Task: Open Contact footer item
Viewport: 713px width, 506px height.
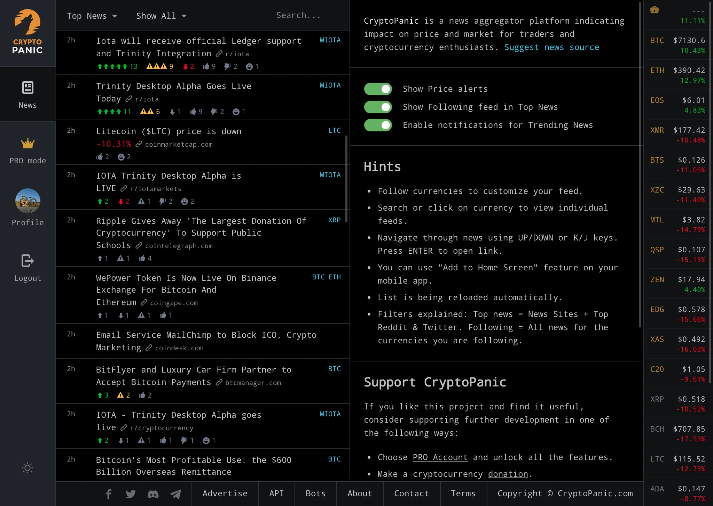Action: 412,493
